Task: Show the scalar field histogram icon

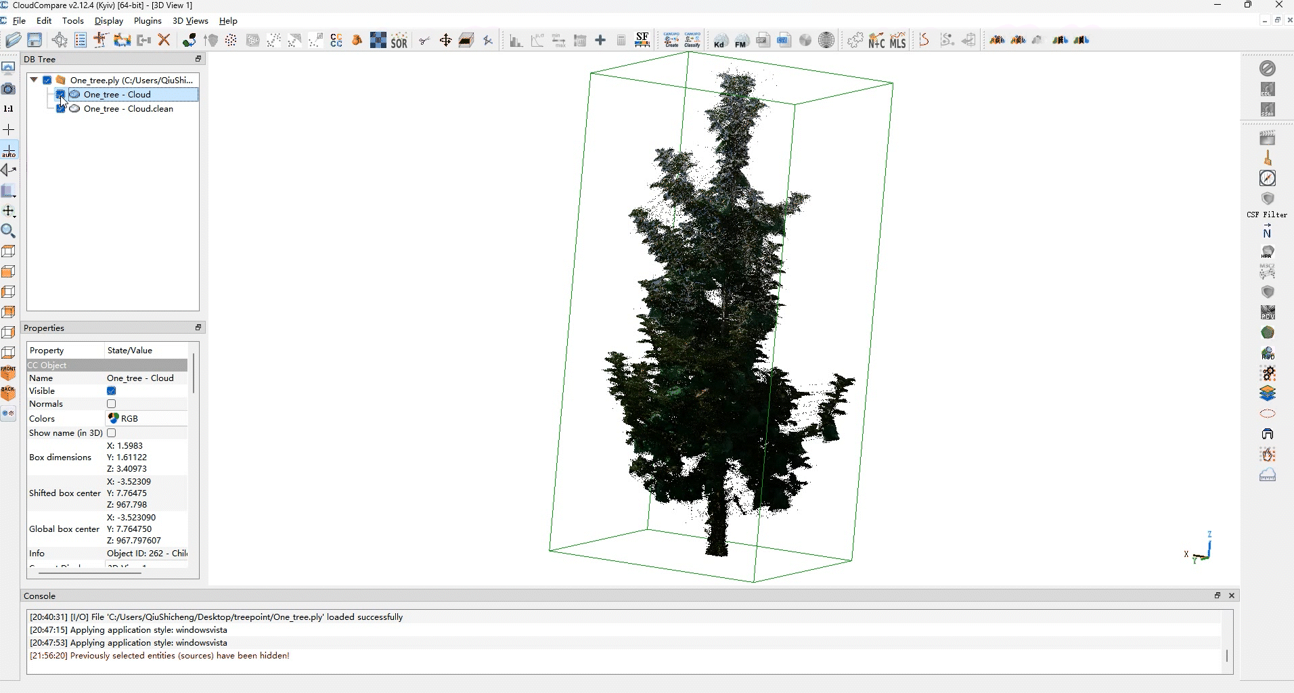Action: (x=516, y=41)
